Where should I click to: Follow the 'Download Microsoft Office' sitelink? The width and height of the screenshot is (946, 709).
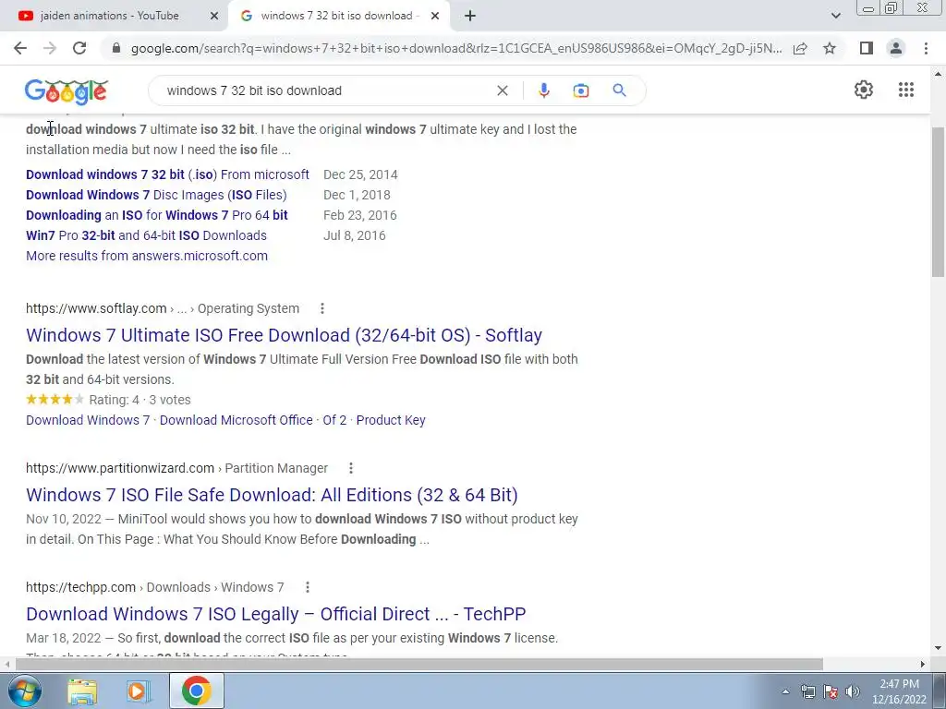coord(236,420)
